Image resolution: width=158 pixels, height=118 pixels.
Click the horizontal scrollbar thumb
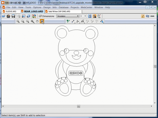coord(78,106)
